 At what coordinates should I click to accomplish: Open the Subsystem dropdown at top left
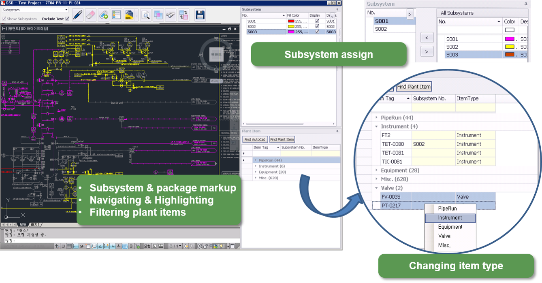66,10
